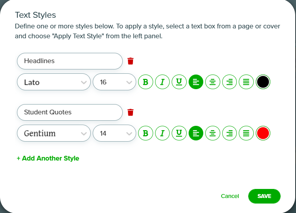Viewport: 296px width, 213px height.
Task: Open black color swatch for Headlines
Action: (x=263, y=82)
